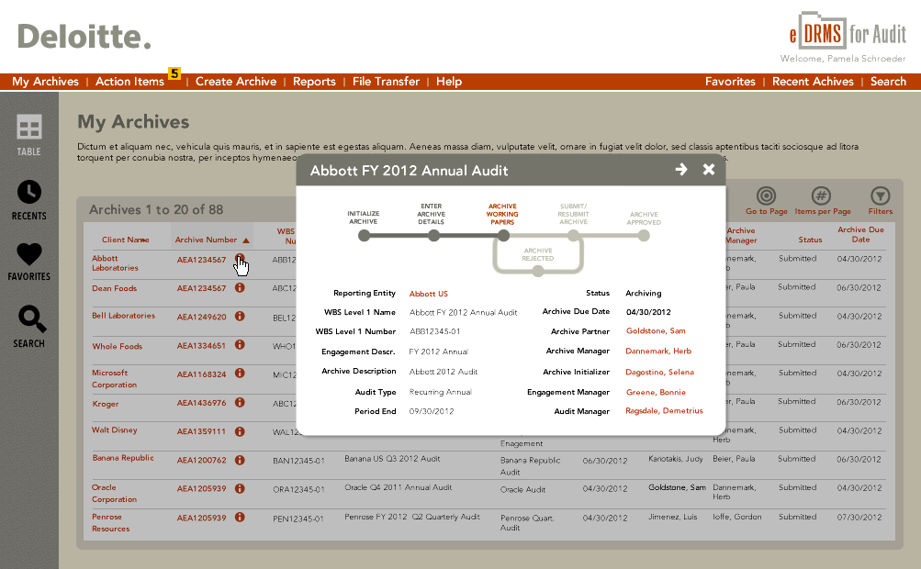Open Reports menu
This screenshot has height=569, width=921.
(314, 82)
